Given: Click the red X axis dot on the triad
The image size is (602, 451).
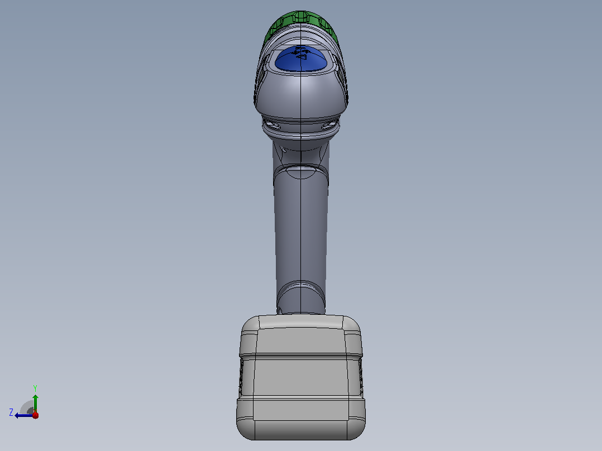Looking at the screenshot, I should 35,415.
